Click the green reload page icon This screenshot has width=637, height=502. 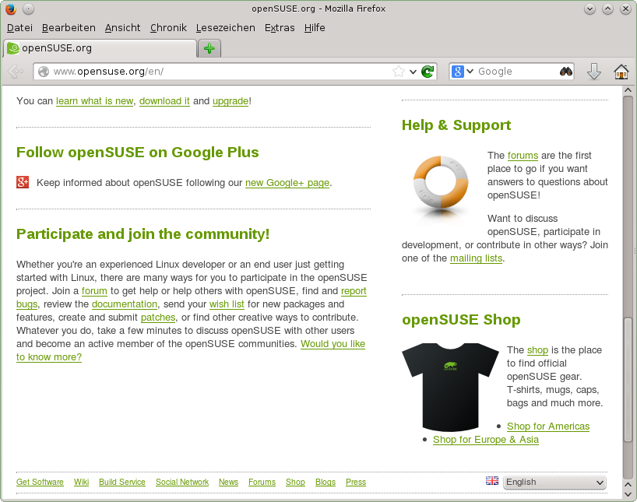(x=428, y=72)
